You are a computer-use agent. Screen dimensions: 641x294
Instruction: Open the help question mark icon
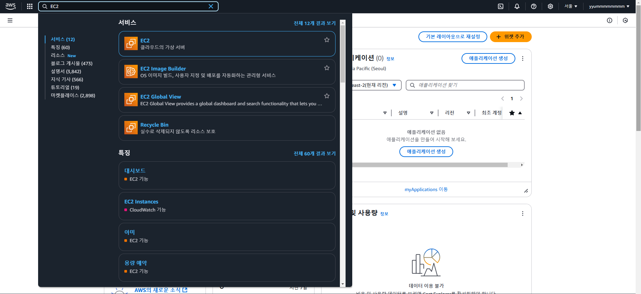534,6
